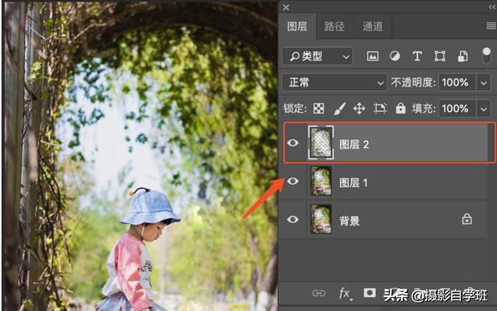The width and height of the screenshot is (497, 311).
Task: Prevent artboard auto-nesting lock icon
Action: 380,108
